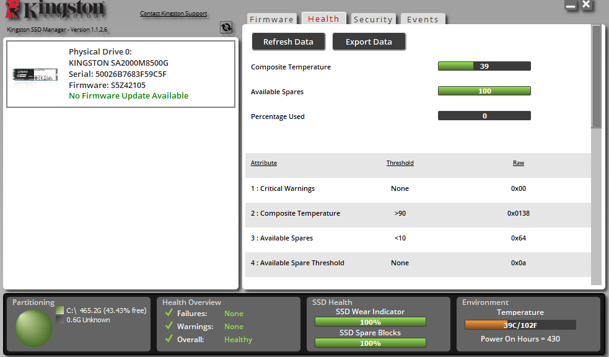Click the scrollbar track below the thumb
609x357 pixels.
pos(596,206)
